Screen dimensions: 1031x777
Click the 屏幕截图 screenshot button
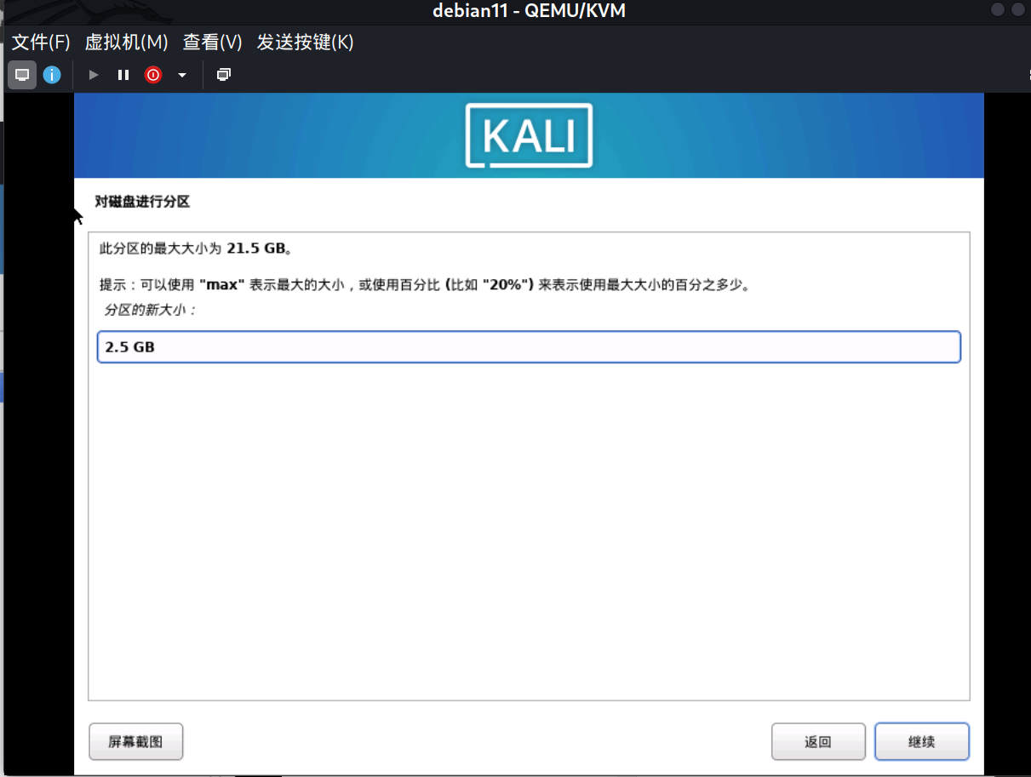136,741
